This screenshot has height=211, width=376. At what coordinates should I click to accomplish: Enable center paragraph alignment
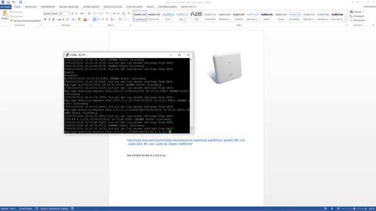pos(99,19)
